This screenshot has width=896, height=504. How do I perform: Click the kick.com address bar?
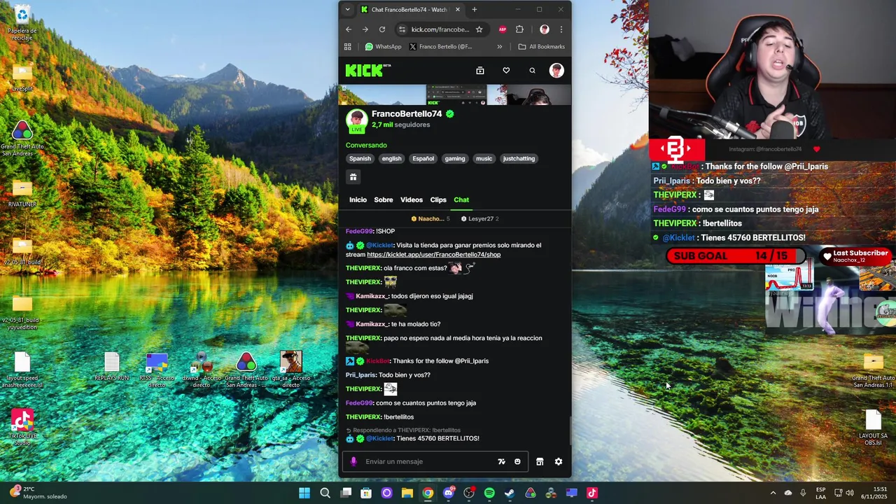pyautogui.click(x=440, y=29)
